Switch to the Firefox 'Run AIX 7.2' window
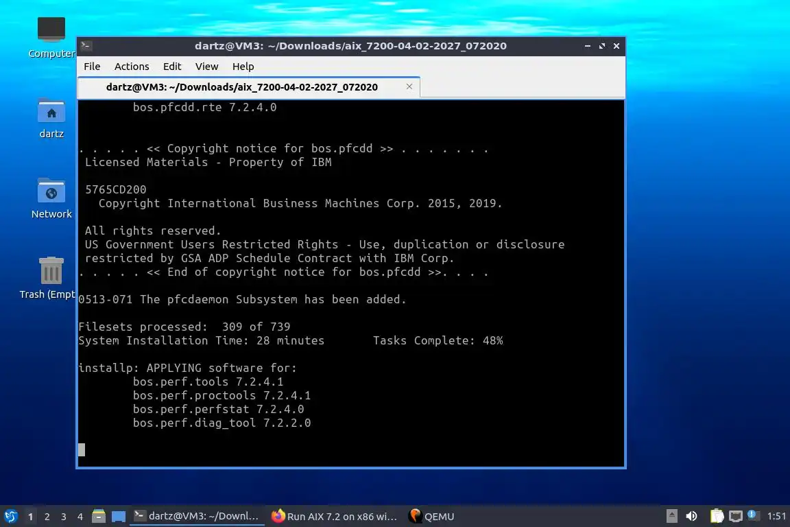 click(334, 516)
